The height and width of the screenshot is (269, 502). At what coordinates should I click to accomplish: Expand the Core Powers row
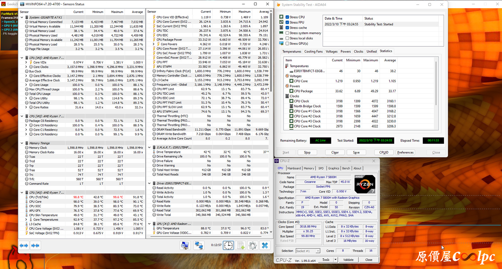(x=154, y=44)
